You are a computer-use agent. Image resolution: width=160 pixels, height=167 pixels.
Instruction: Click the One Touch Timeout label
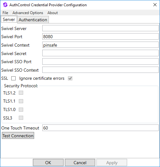[20, 128]
